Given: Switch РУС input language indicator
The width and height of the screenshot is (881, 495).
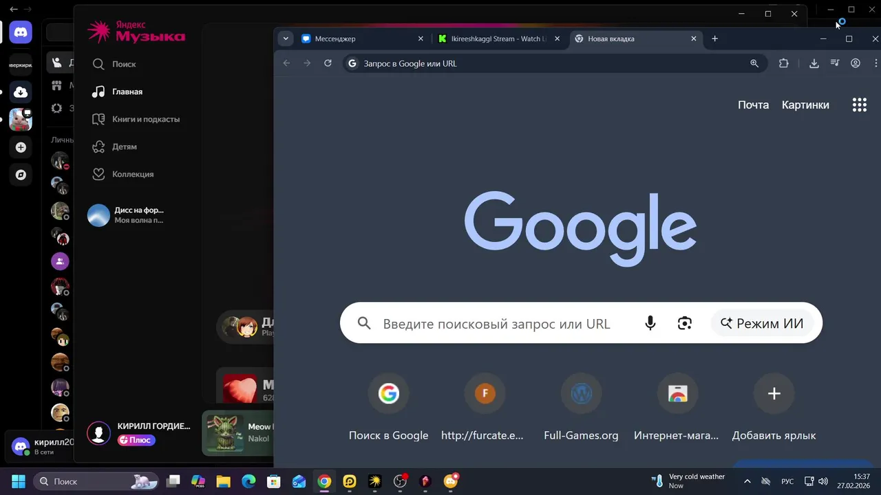Looking at the screenshot, I should (x=787, y=481).
